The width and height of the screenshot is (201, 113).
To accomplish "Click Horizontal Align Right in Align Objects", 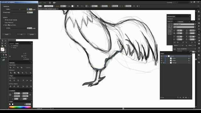I will tap(18, 80).
